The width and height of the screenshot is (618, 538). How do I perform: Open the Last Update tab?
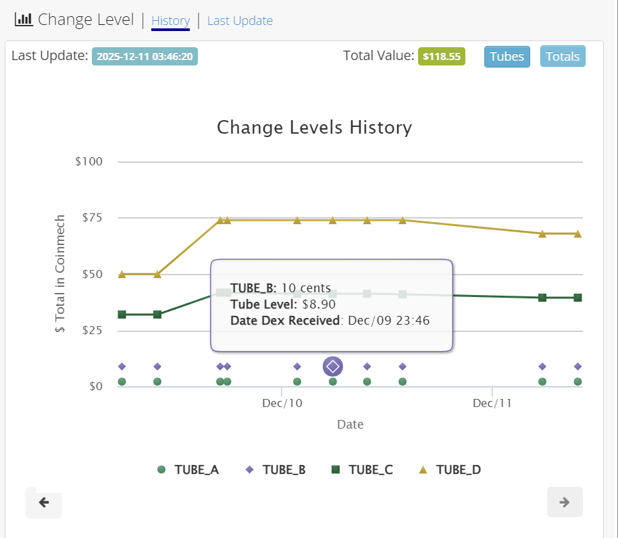pos(240,21)
